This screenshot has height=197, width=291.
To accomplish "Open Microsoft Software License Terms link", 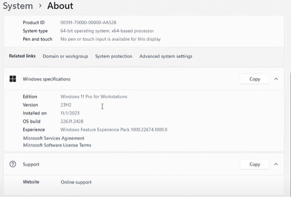I will pyautogui.click(x=57, y=145).
